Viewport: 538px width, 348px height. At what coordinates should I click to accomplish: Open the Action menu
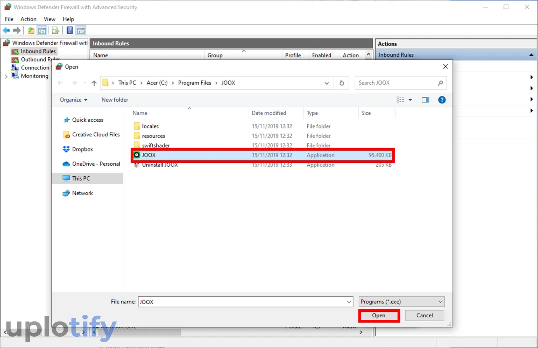29,19
